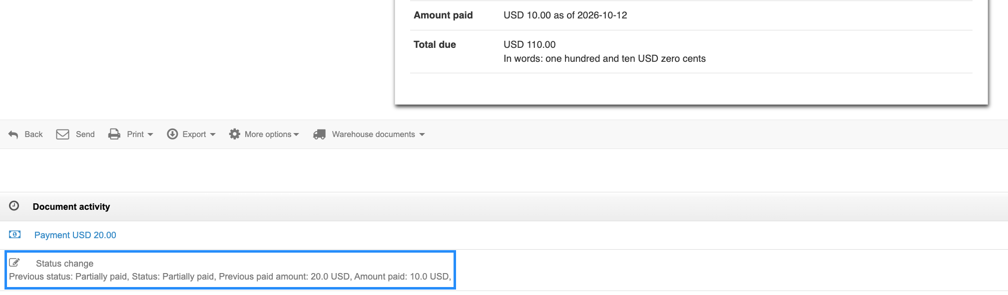Open the Print dropdown menu
The width and height of the screenshot is (1008, 295).
click(131, 135)
